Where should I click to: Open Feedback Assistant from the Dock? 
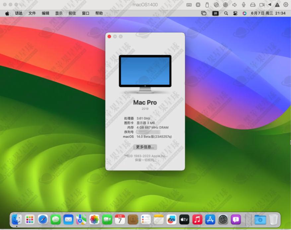(236, 220)
